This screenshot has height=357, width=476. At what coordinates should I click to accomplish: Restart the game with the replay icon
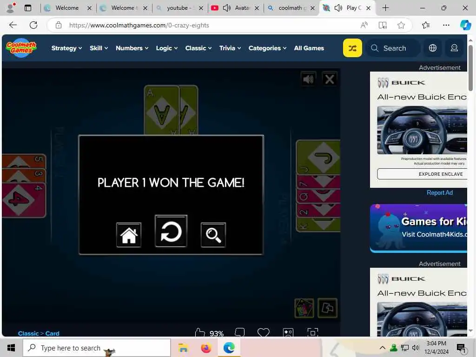pos(171,231)
